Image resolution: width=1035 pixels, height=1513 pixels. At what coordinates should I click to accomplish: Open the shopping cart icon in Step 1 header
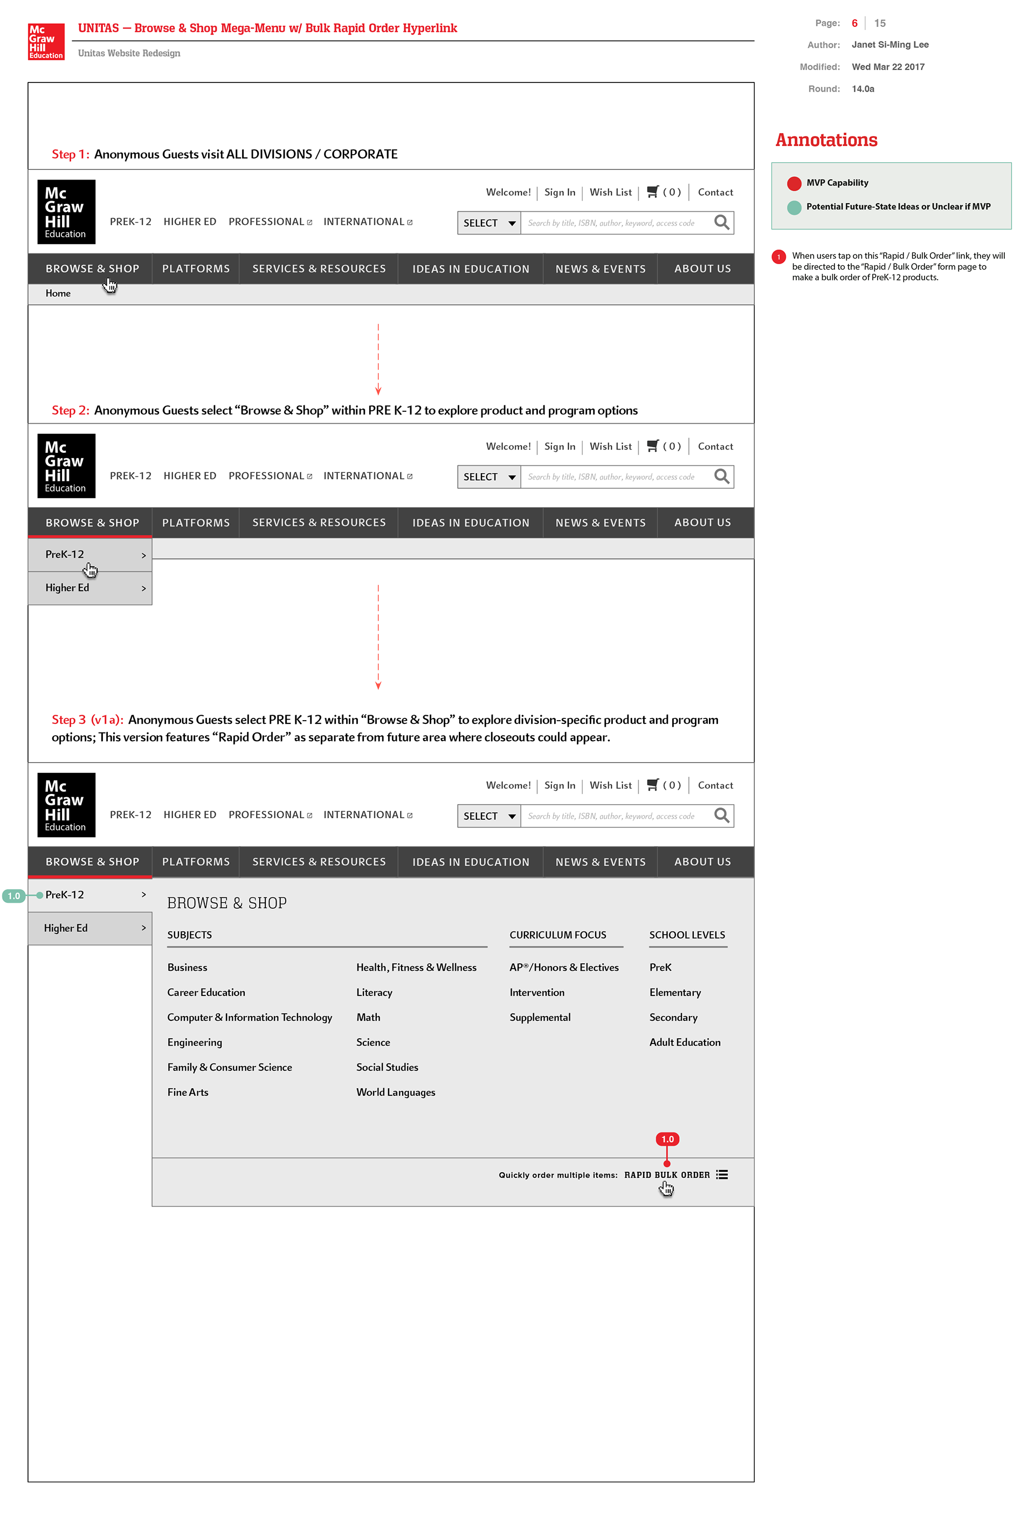(653, 192)
